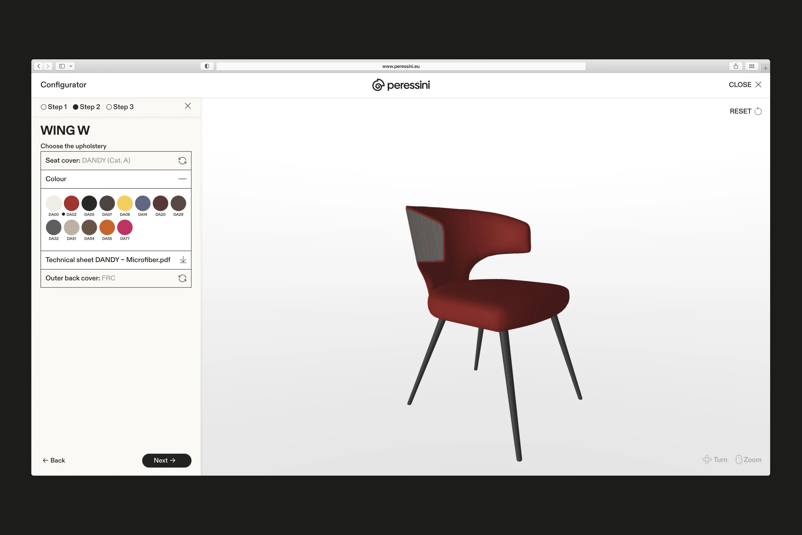
Task: Click the peressini logo
Action: click(401, 85)
